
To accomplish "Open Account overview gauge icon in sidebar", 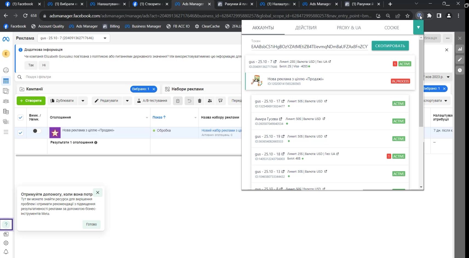I will (6, 70).
